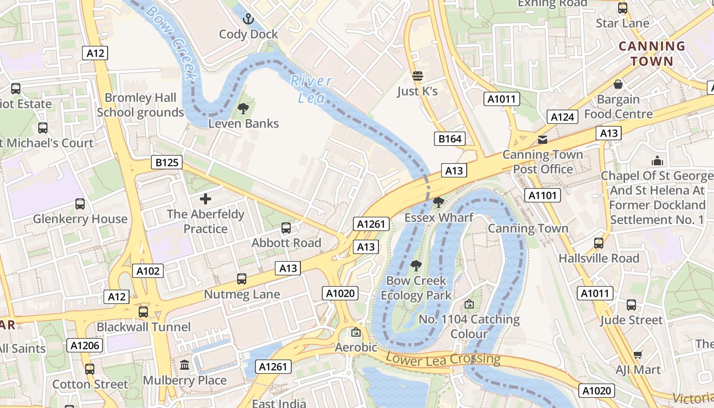Click the Bargain Food Centre shopping bag icon
This screenshot has width=714, height=408.
click(x=618, y=84)
